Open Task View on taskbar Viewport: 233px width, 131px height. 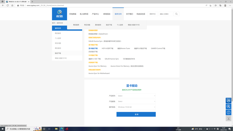tap(49, 129)
